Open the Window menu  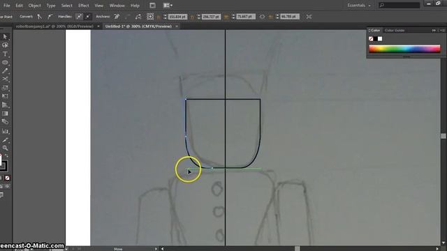117,6
